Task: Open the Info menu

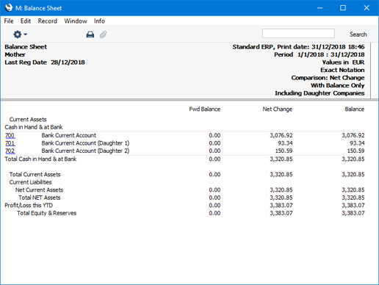Action: pyautogui.click(x=99, y=21)
